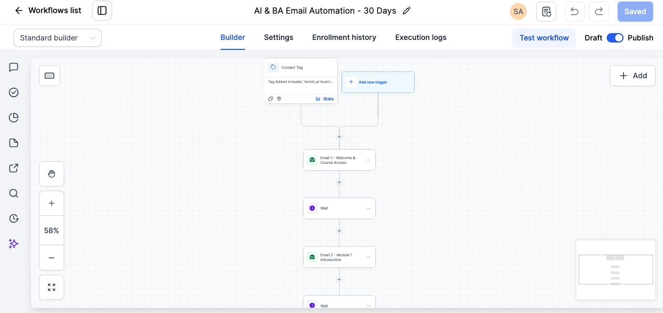Click the Saved button
This screenshot has height=313, width=663.
tap(635, 12)
